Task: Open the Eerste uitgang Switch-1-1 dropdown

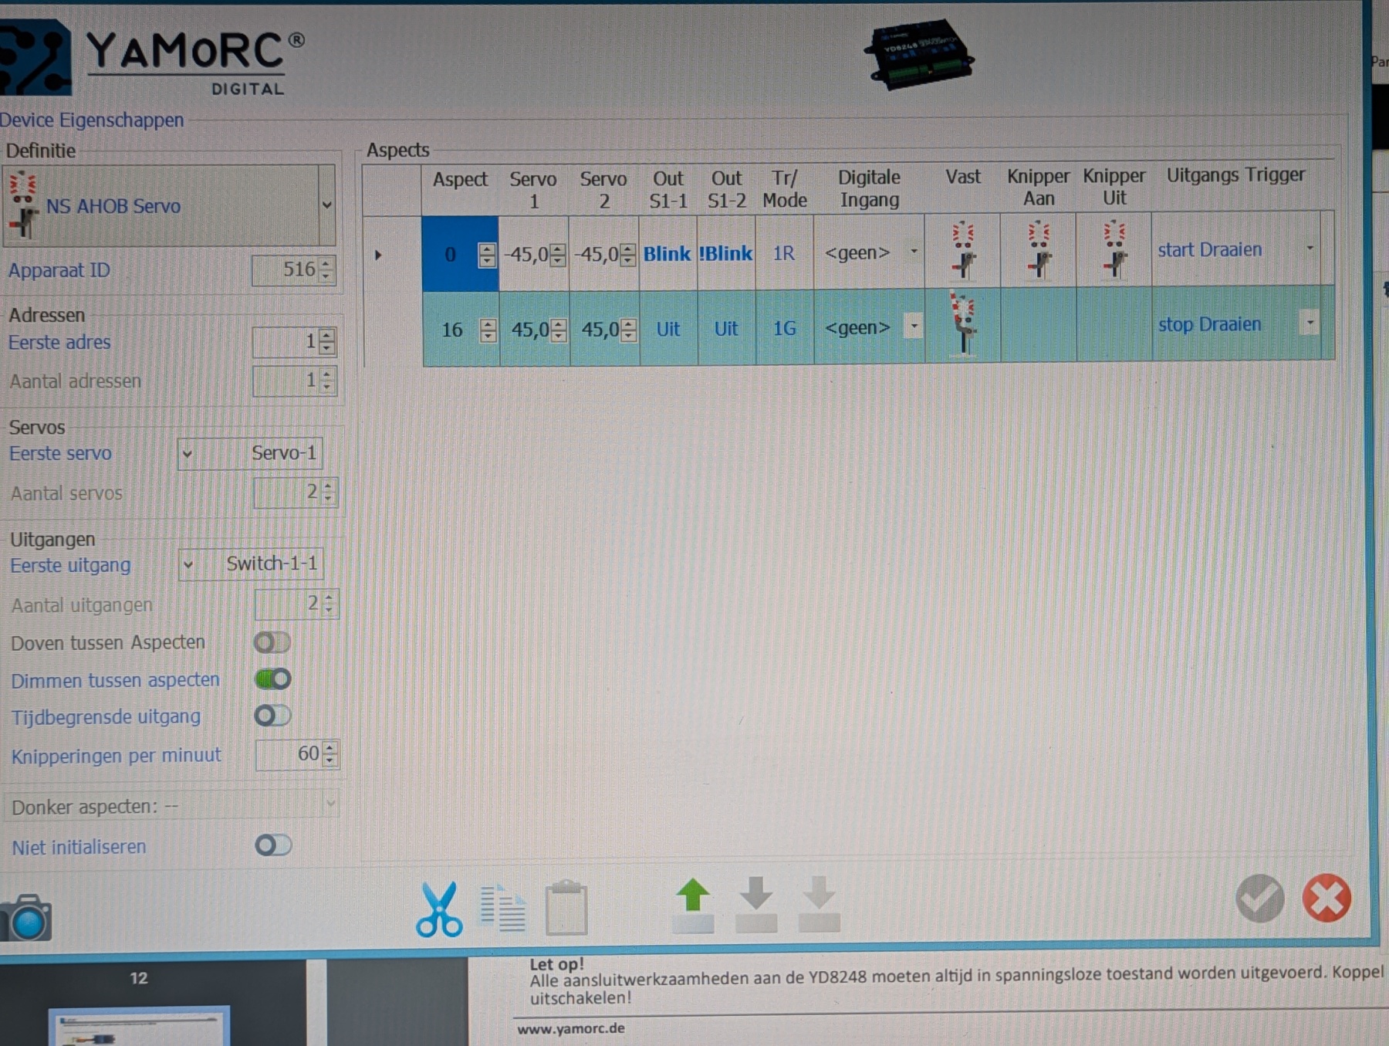Action: (x=188, y=565)
